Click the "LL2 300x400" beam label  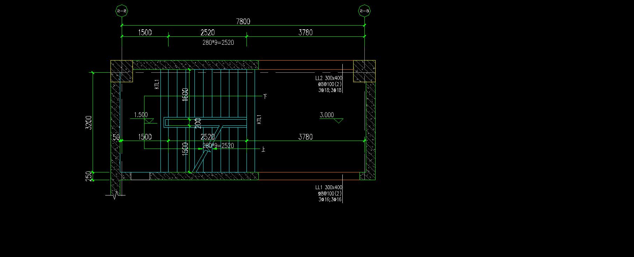pos(329,78)
